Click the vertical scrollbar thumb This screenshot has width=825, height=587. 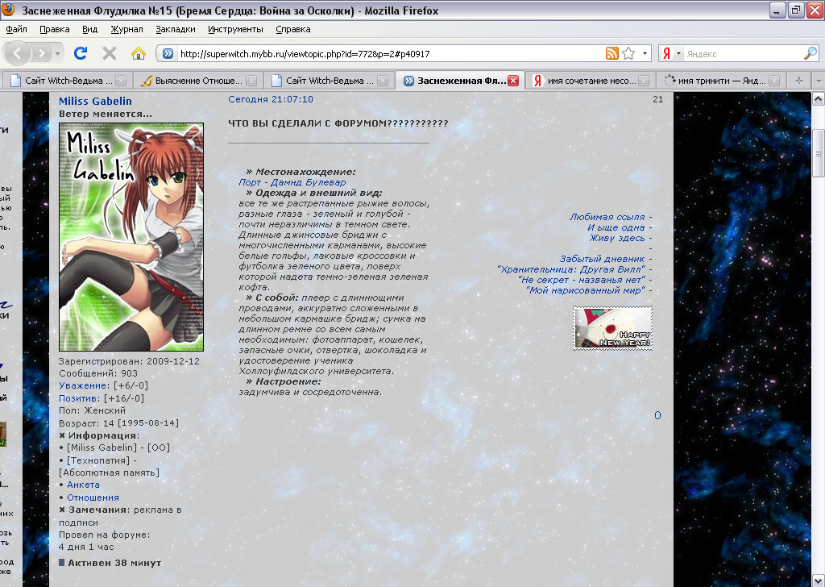pyautogui.click(x=819, y=153)
